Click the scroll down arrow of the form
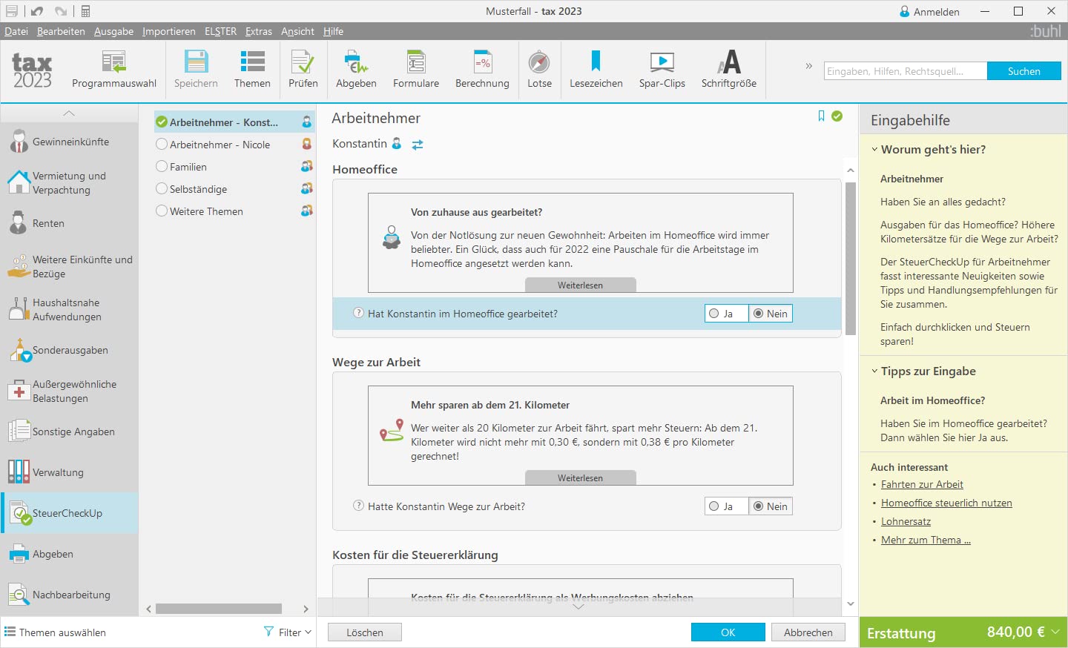The width and height of the screenshot is (1068, 648). (851, 604)
